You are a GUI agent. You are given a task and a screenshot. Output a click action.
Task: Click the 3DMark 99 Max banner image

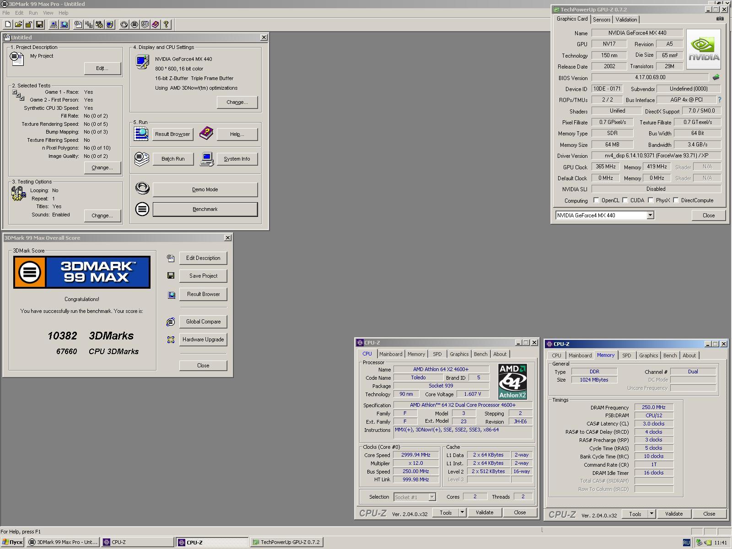(82, 272)
